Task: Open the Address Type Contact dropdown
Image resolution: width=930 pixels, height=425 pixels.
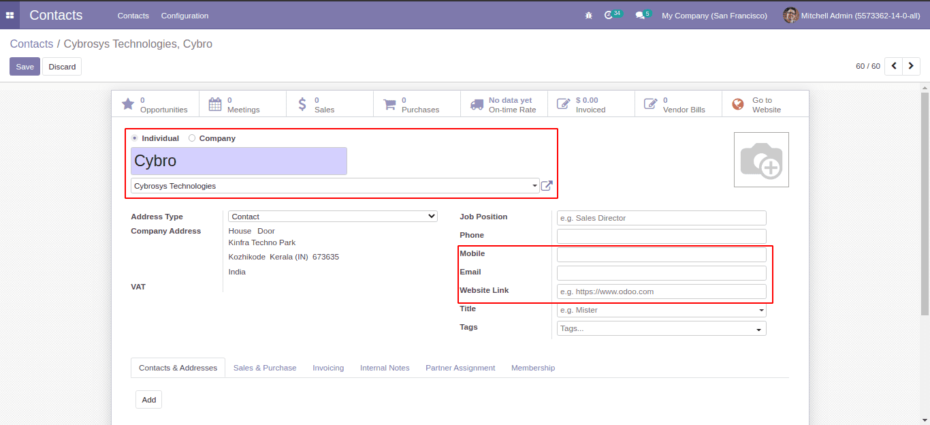Action: point(333,217)
